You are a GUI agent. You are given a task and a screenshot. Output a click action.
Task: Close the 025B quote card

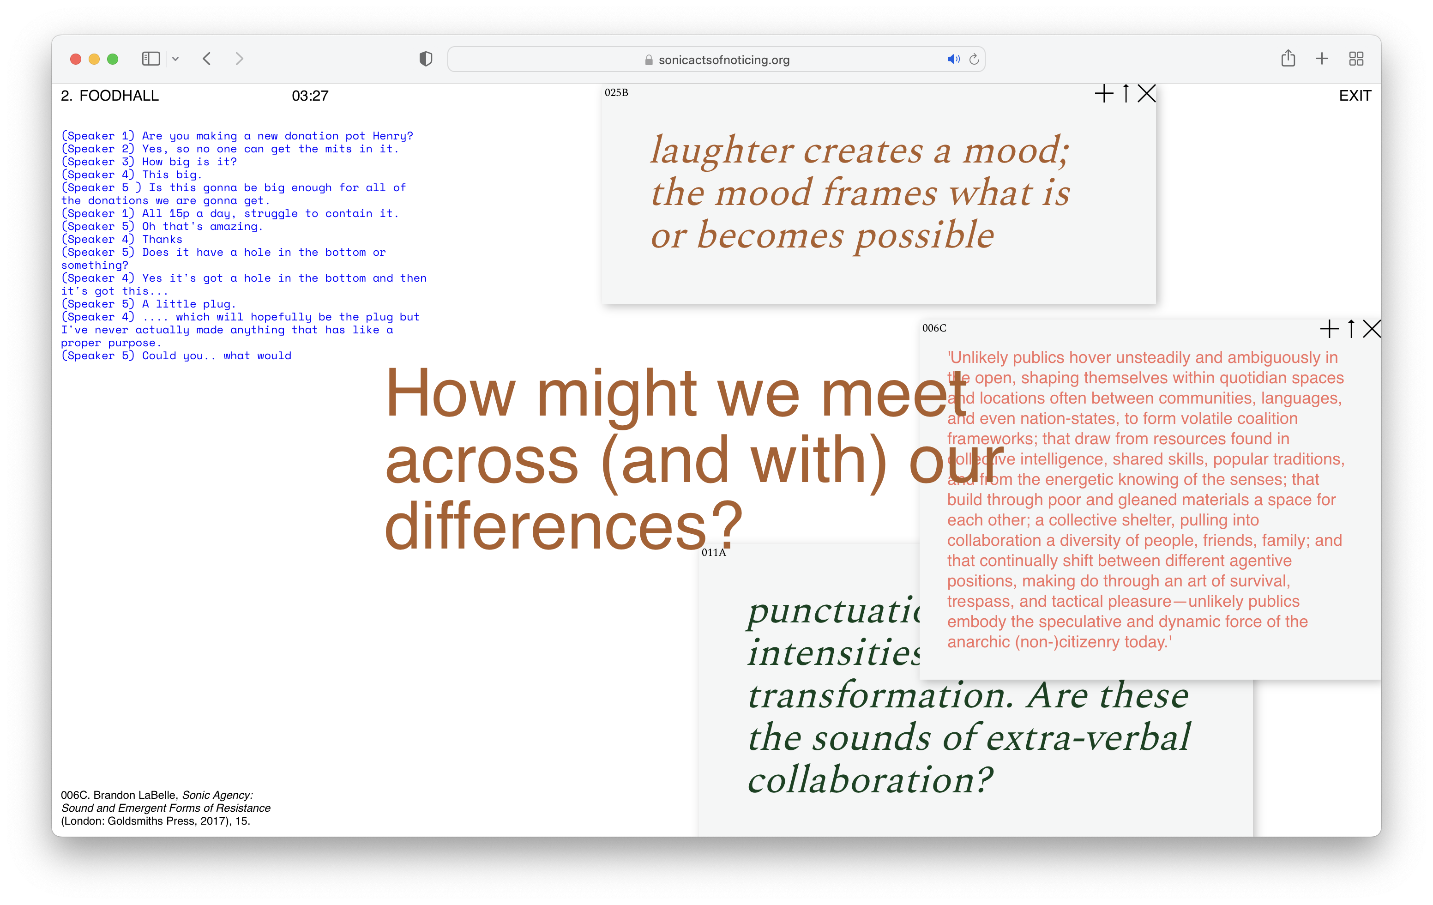[x=1146, y=93]
